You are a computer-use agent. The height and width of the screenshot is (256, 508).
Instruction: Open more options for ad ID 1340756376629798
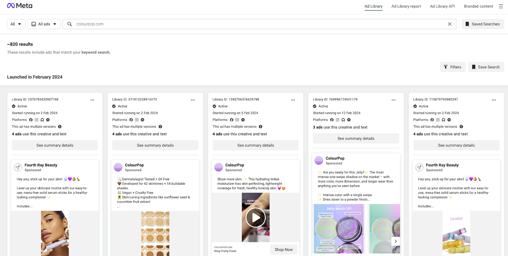(293, 100)
